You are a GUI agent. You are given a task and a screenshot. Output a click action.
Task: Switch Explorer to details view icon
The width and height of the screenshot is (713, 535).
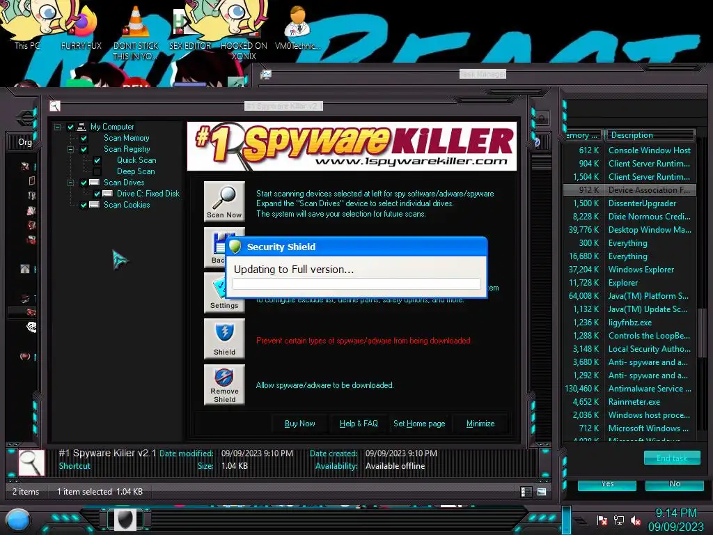[x=526, y=492]
